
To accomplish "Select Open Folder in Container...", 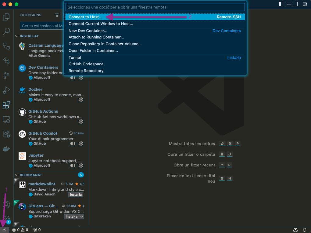I will point(155,51).
